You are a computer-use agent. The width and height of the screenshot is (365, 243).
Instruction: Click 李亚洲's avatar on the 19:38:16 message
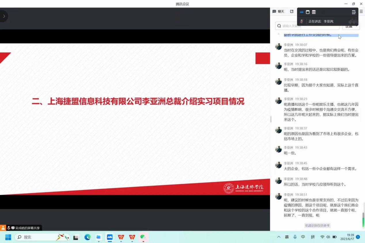click(279, 66)
